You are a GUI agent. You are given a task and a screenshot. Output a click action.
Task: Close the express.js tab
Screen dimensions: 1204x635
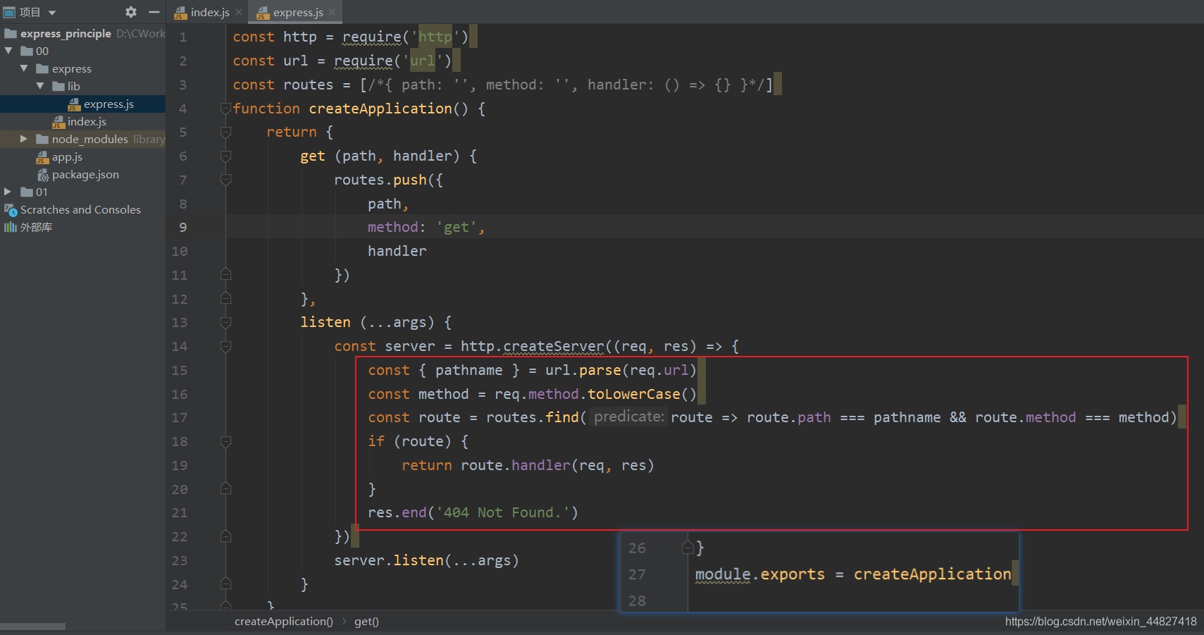[332, 13]
